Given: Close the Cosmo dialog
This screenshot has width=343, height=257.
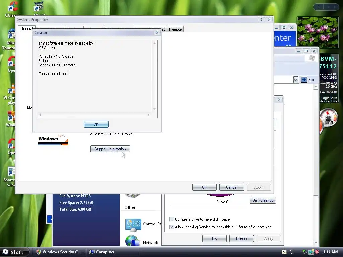Looking at the screenshot, I should pyautogui.click(x=157, y=33).
